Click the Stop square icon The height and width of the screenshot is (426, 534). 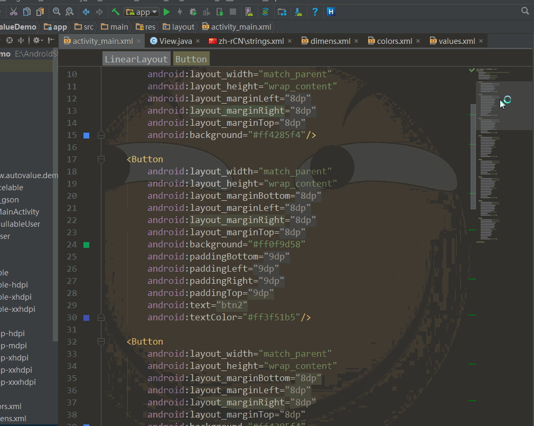[x=233, y=12]
